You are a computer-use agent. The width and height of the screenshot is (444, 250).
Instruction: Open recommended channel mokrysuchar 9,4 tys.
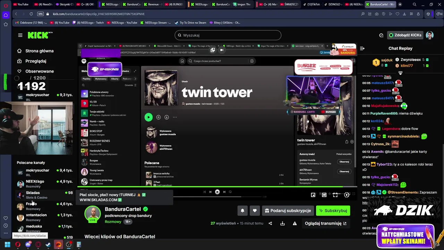pyautogui.click(x=45, y=172)
